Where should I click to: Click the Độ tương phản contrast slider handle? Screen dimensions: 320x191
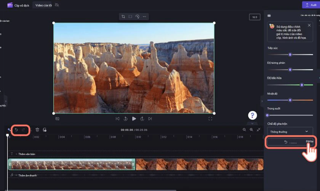point(290,70)
